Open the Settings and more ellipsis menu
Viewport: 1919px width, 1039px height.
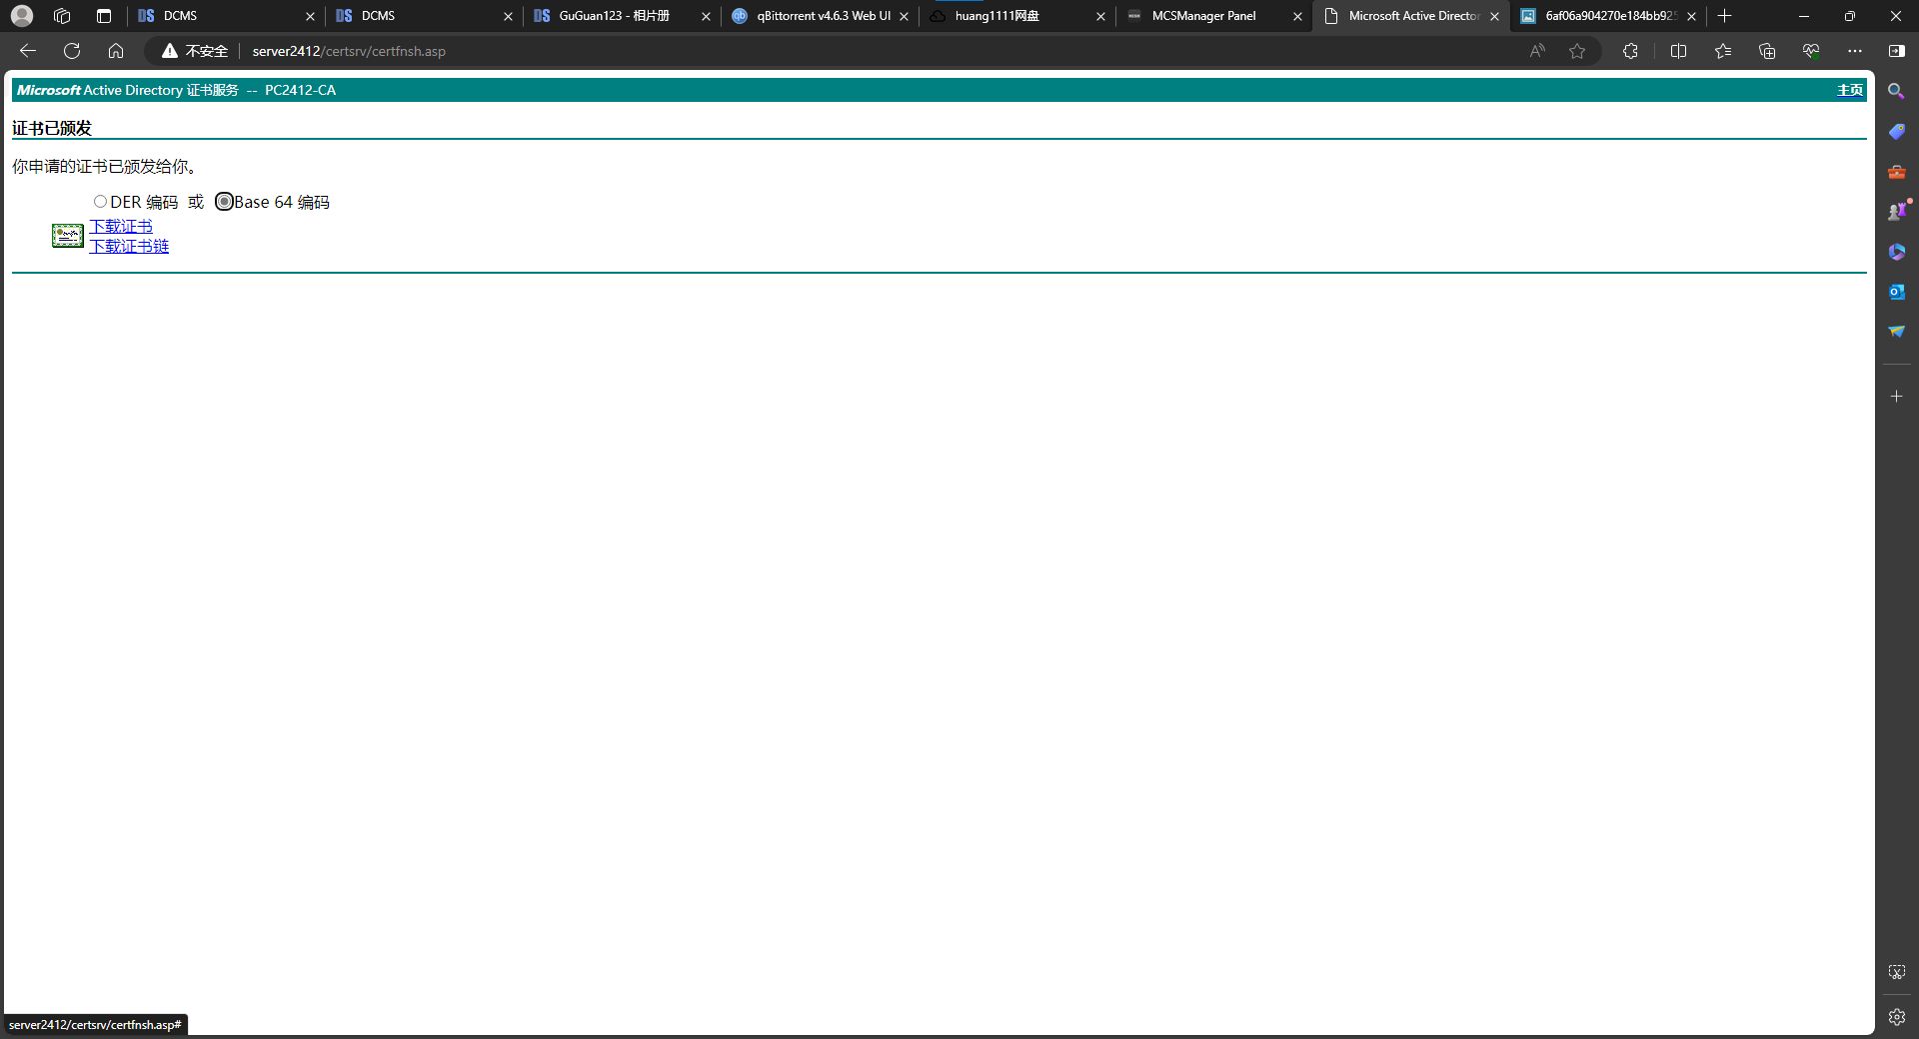click(x=1855, y=51)
